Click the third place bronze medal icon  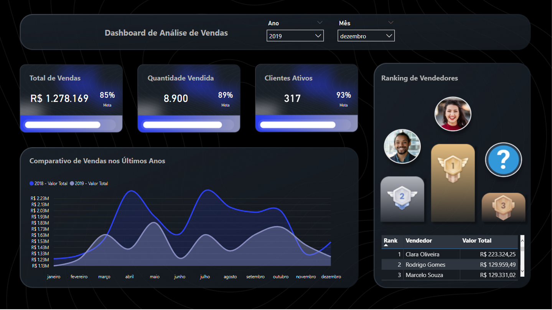tap(503, 207)
